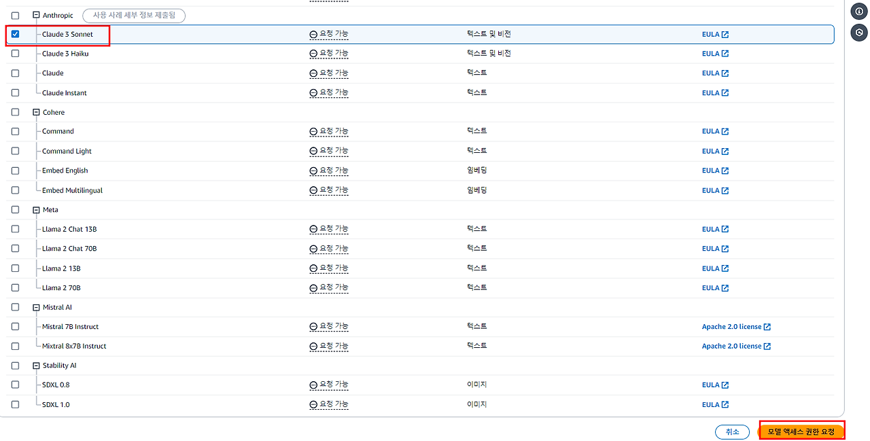Check the SDXL 1.0 checkbox
This screenshot has height=441, width=870.
pyautogui.click(x=15, y=404)
